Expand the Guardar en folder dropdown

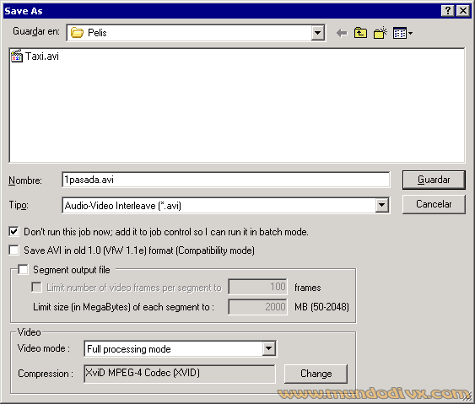coord(318,33)
